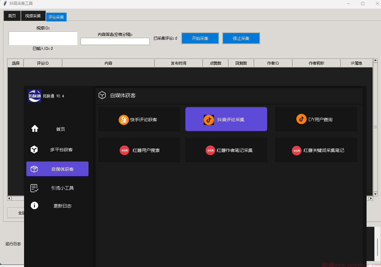Image resolution: width=381 pixels, height=267 pixels.
Task: Click the 选择 column header
Action: 16,63
